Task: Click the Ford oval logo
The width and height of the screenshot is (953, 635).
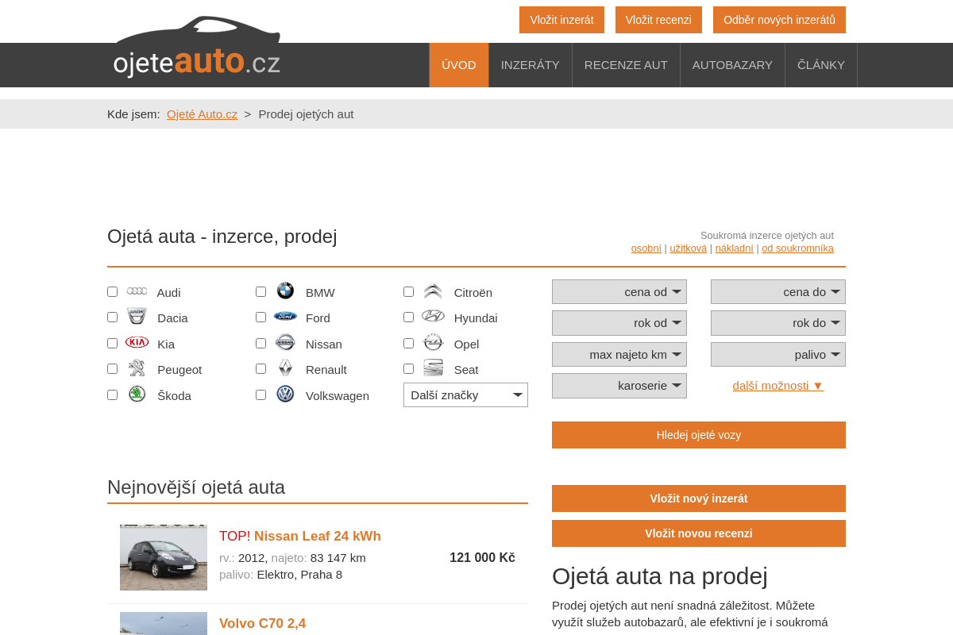Action: [x=285, y=316]
